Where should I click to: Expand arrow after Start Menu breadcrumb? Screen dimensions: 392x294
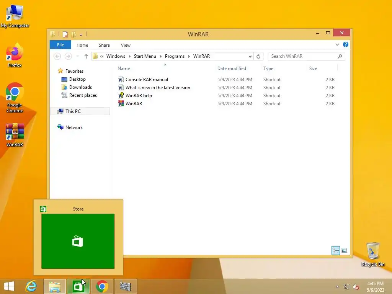(160, 56)
